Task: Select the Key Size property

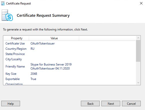Action: (11, 74)
